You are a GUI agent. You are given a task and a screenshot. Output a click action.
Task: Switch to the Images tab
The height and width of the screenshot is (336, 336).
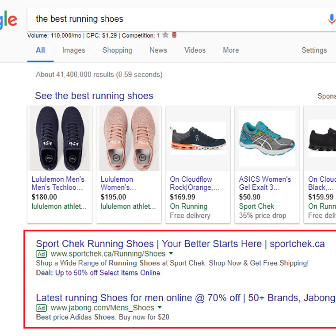click(74, 50)
